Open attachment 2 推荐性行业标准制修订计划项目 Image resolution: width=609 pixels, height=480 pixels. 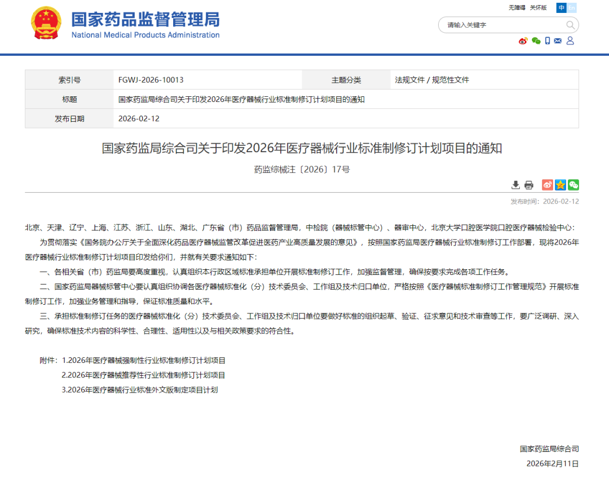tap(143, 375)
